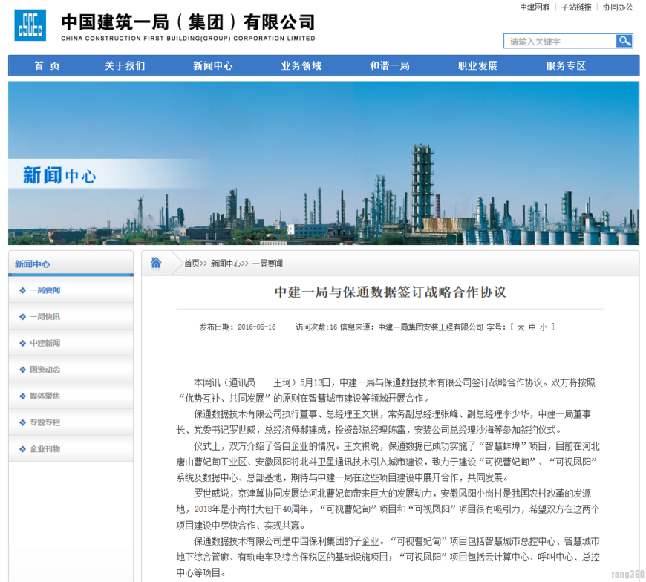
Task: Click the bullet icon beside 一局要闻
Action: [x=23, y=290]
